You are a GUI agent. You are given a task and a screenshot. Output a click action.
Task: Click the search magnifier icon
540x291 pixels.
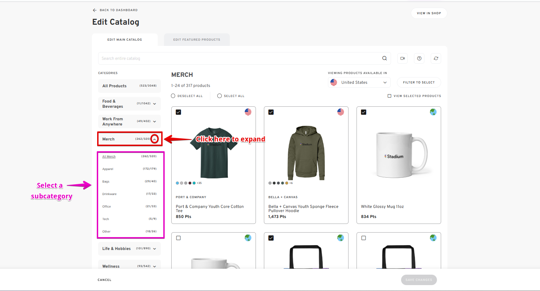coord(384,58)
